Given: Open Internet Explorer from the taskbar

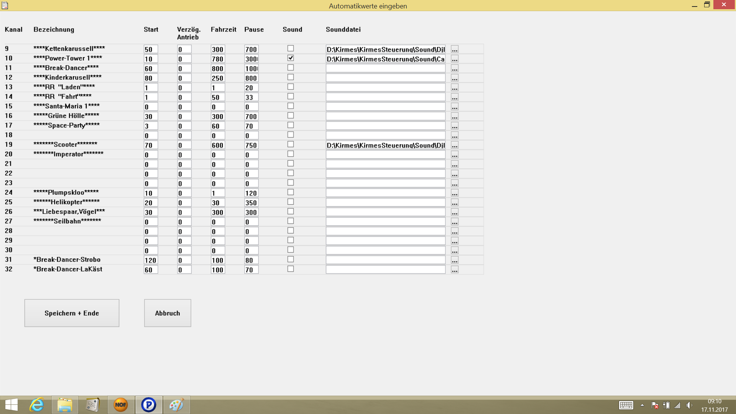Looking at the screenshot, I should [x=37, y=405].
